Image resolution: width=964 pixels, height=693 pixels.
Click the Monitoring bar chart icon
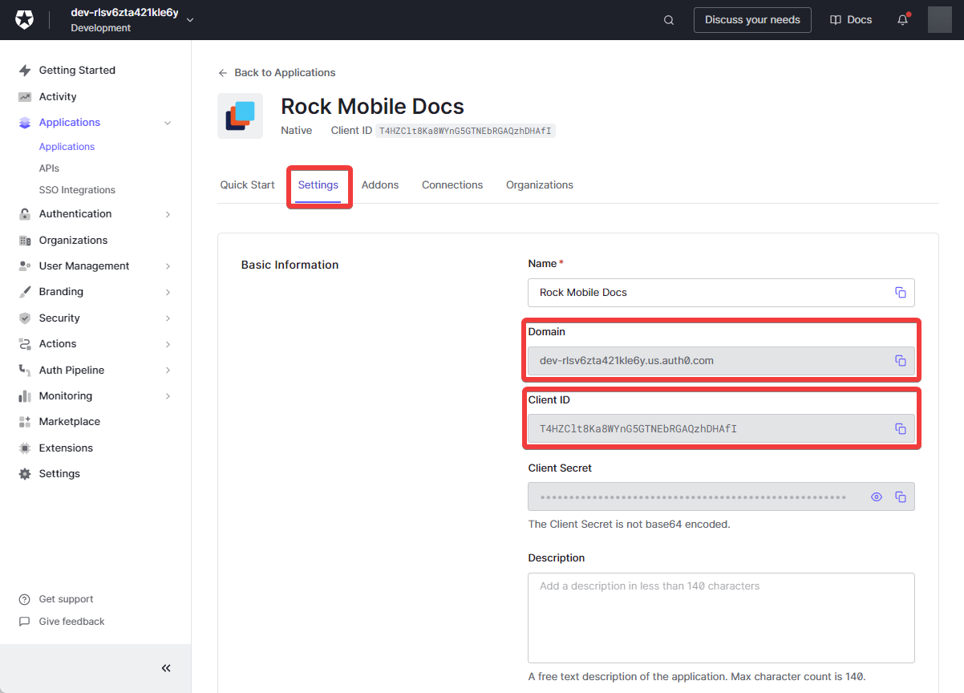(25, 396)
